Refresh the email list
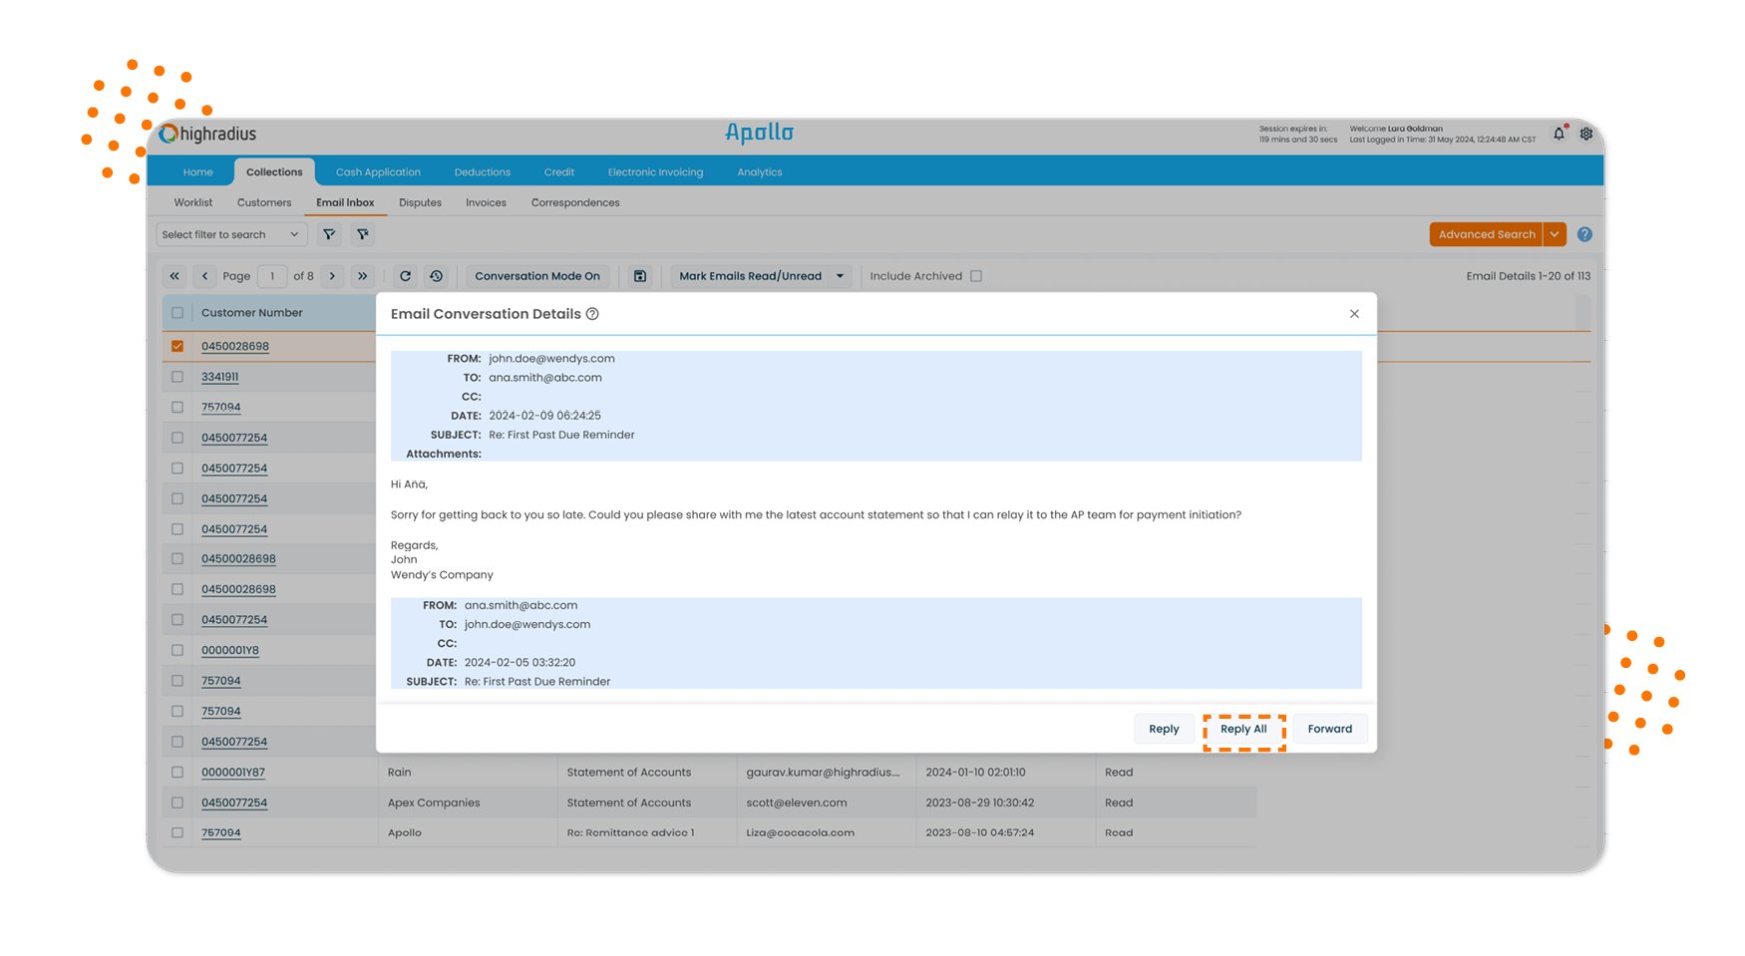The height and width of the screenshot is (956, 1745). [405, 276]
